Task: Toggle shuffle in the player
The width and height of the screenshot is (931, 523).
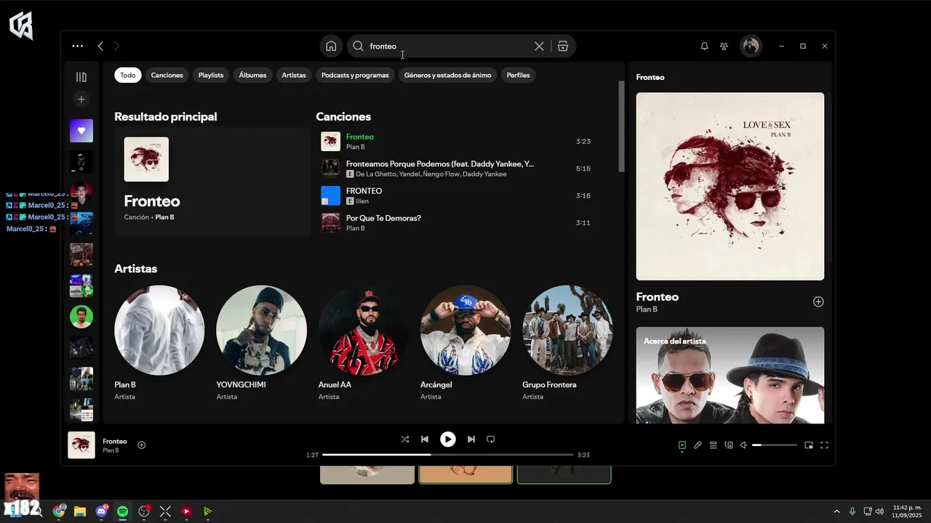Action: pos(405,439)
